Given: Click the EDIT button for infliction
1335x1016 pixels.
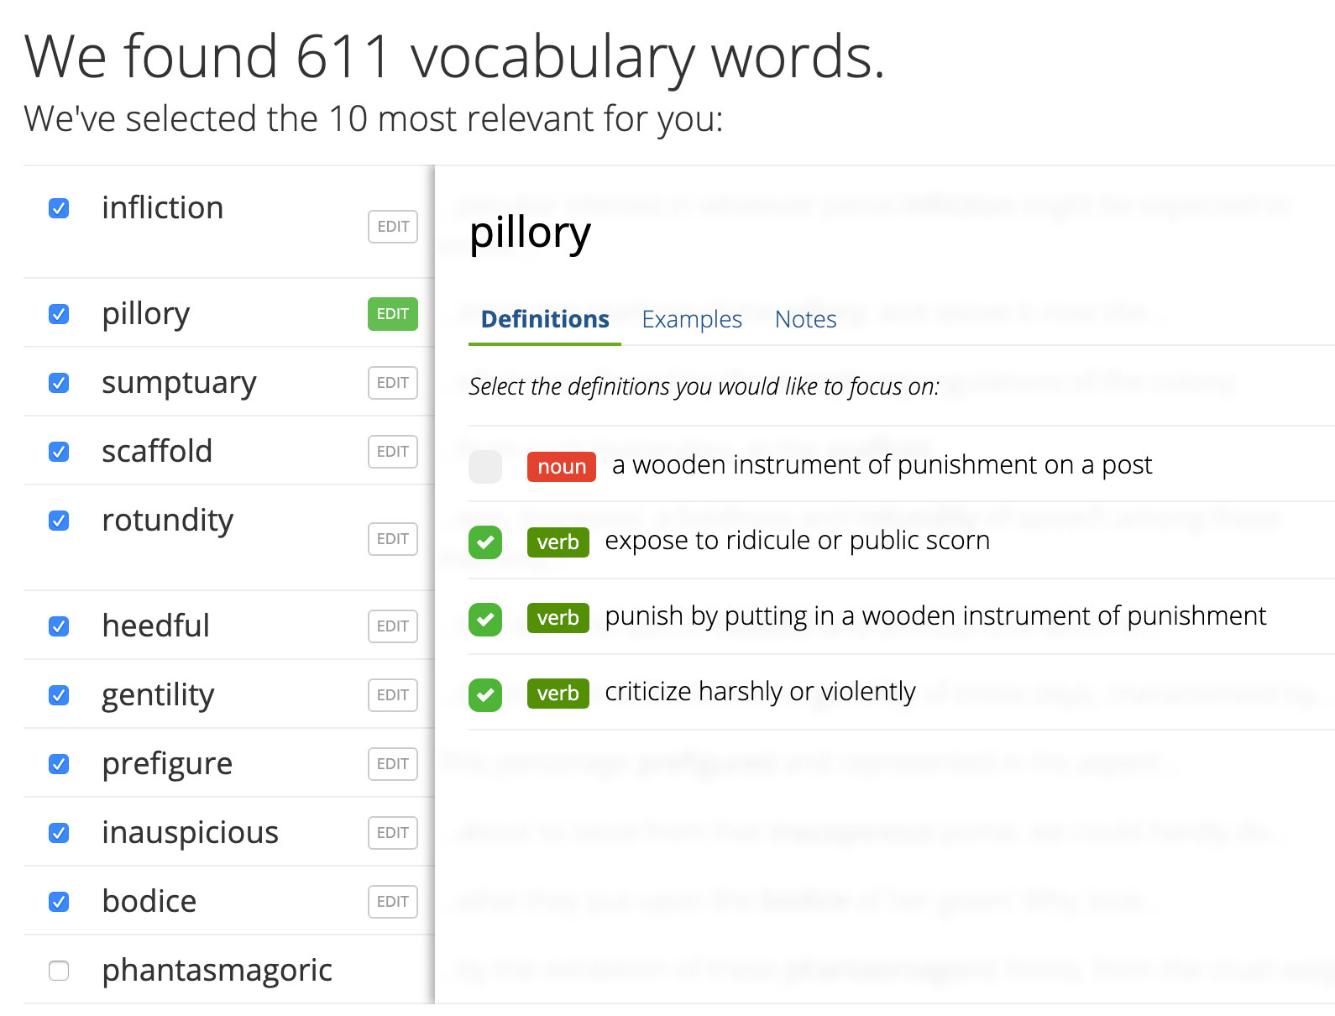Looking at the screenshot, I should click(392, 227).
